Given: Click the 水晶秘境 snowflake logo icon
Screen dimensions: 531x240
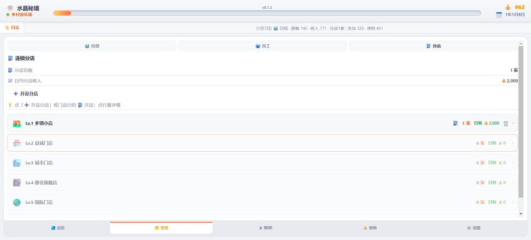Looking at the screenshot, I should pos(10,8).
